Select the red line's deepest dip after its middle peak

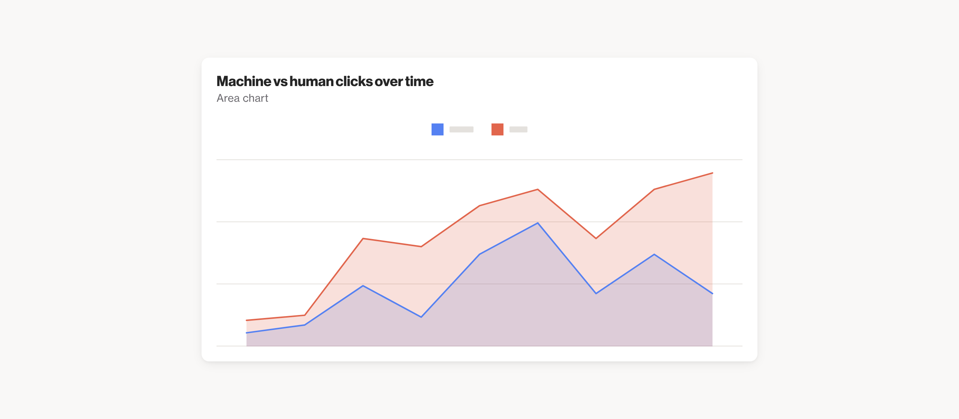click(x=596, y=238)
